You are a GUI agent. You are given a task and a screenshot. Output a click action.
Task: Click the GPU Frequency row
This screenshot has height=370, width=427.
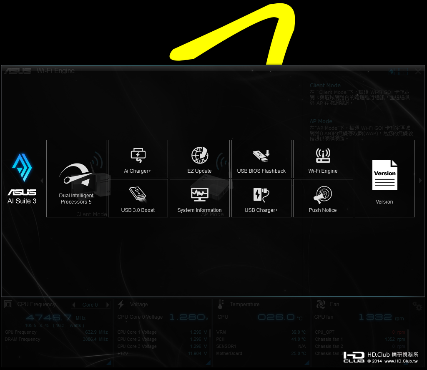pyautogui.click(x=56, y=332)
